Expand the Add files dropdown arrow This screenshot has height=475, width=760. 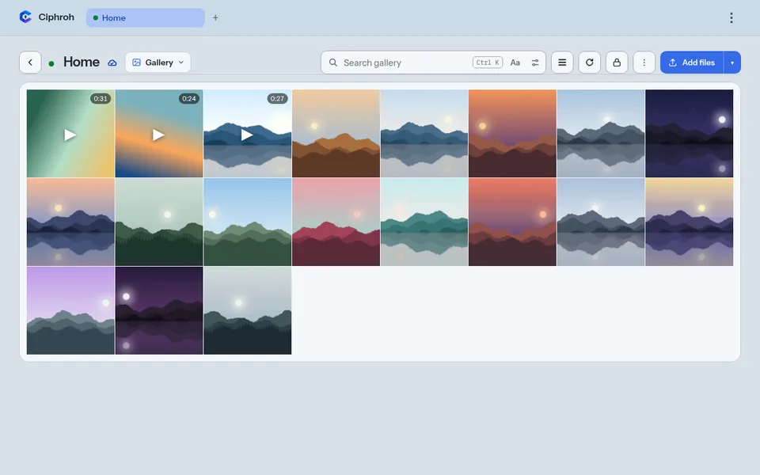731,63
